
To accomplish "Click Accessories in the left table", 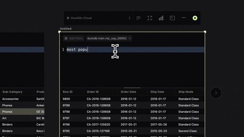I will point(10,99).
